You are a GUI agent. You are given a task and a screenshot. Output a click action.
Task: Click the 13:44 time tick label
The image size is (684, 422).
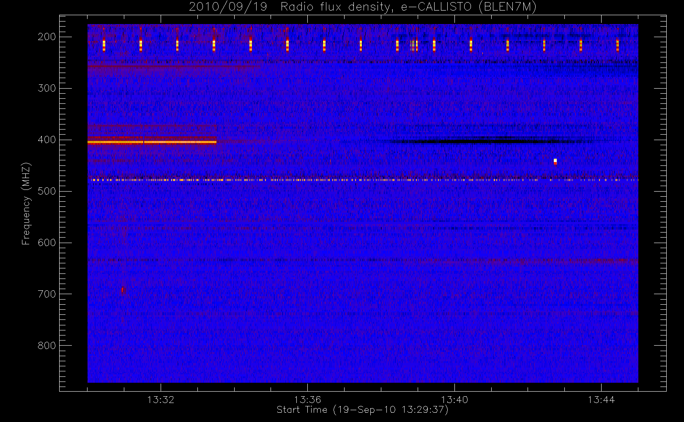point(601,400)
